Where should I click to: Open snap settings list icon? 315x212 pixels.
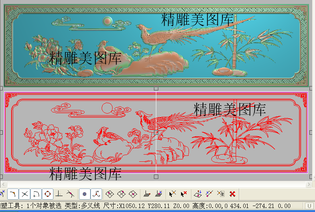[221, 194]
